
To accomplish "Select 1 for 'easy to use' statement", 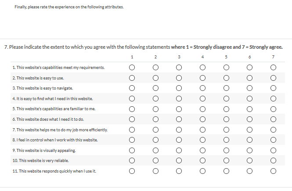I will tap(132, 78).
